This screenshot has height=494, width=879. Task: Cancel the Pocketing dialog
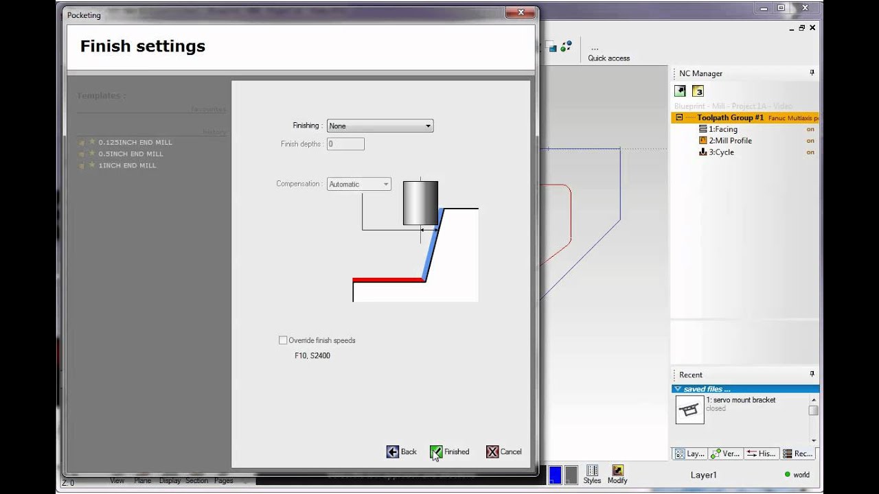coord(504,451)
